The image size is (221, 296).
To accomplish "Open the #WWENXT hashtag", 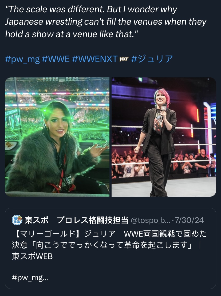I will click(95, 59).
